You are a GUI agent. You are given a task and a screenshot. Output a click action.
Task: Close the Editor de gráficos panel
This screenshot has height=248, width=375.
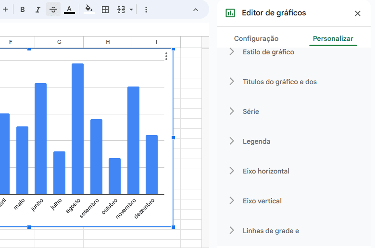point(357,13)
